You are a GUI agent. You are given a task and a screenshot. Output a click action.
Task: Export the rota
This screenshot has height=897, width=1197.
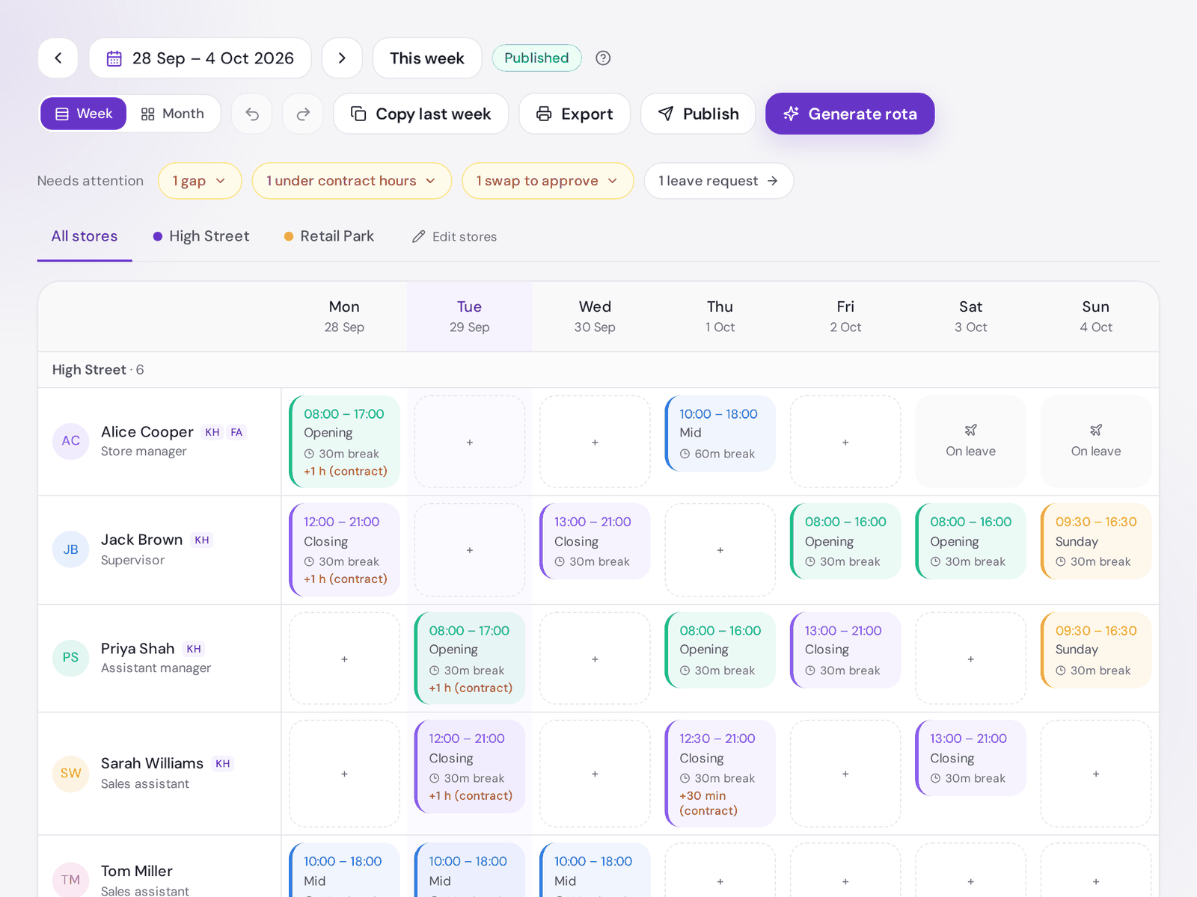(575, 114)
